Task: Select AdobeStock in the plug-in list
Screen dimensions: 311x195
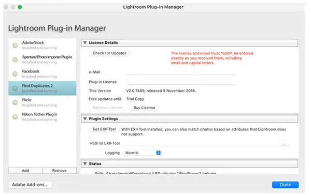Action: click(43, 46)
